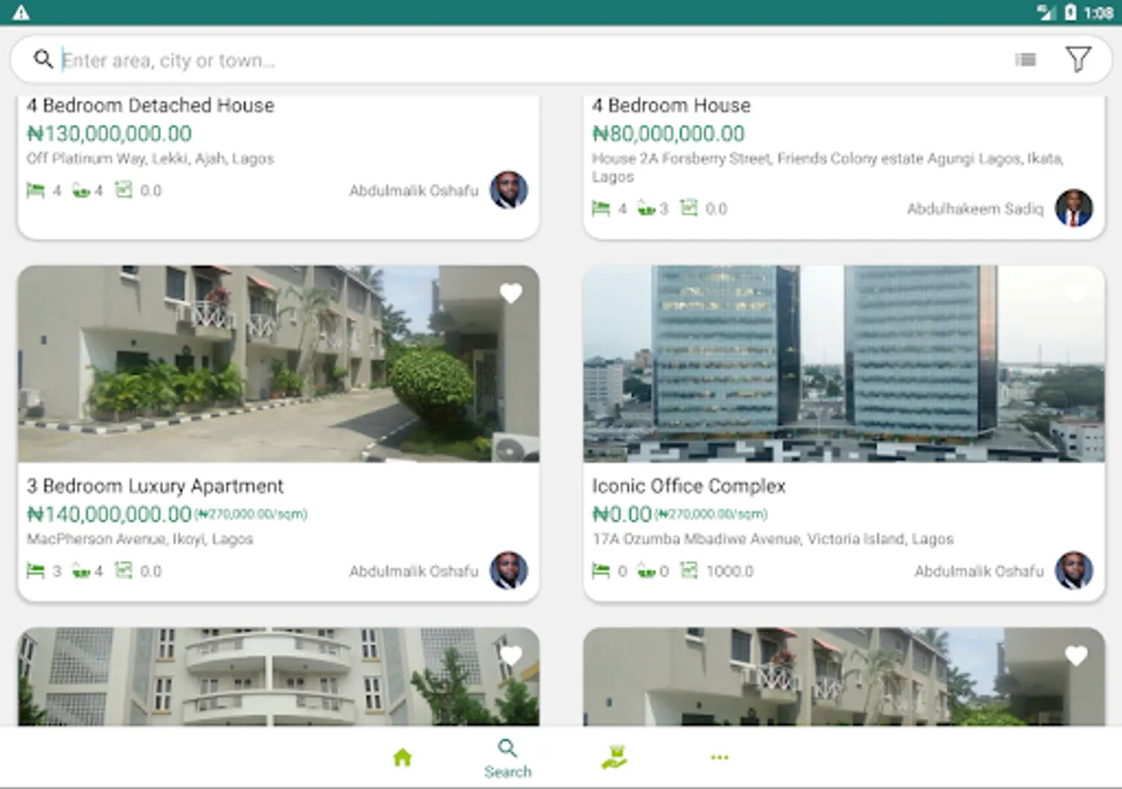This screenshot has width=1122, height=789.
Task: Open the 4 Bedroom House title
Action: (671, 105)
